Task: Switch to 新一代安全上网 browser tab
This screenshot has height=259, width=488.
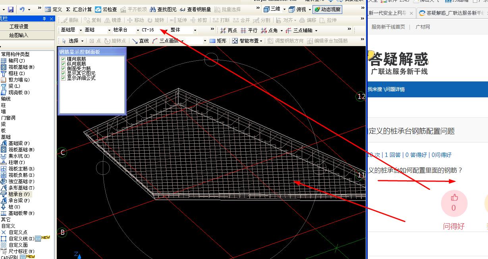Action: pyautogui.click(x=387, y=13)
